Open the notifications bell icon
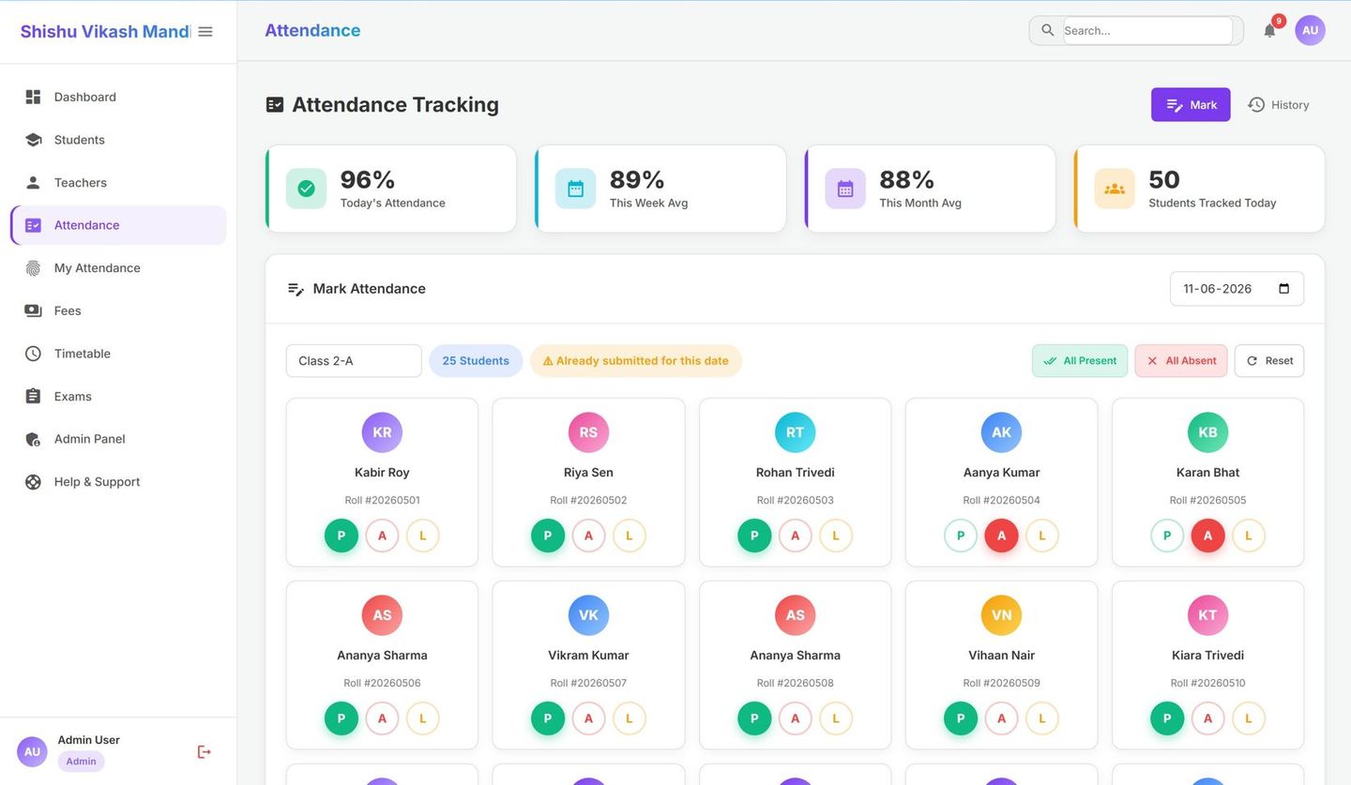 pyautogui.click(x=1269, y=30)
